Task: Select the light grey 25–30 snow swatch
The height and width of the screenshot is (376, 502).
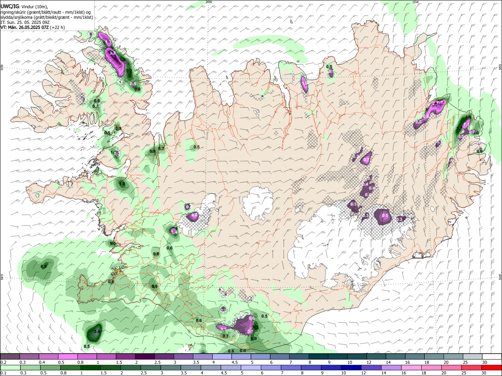Action: [x=472, y=357]
